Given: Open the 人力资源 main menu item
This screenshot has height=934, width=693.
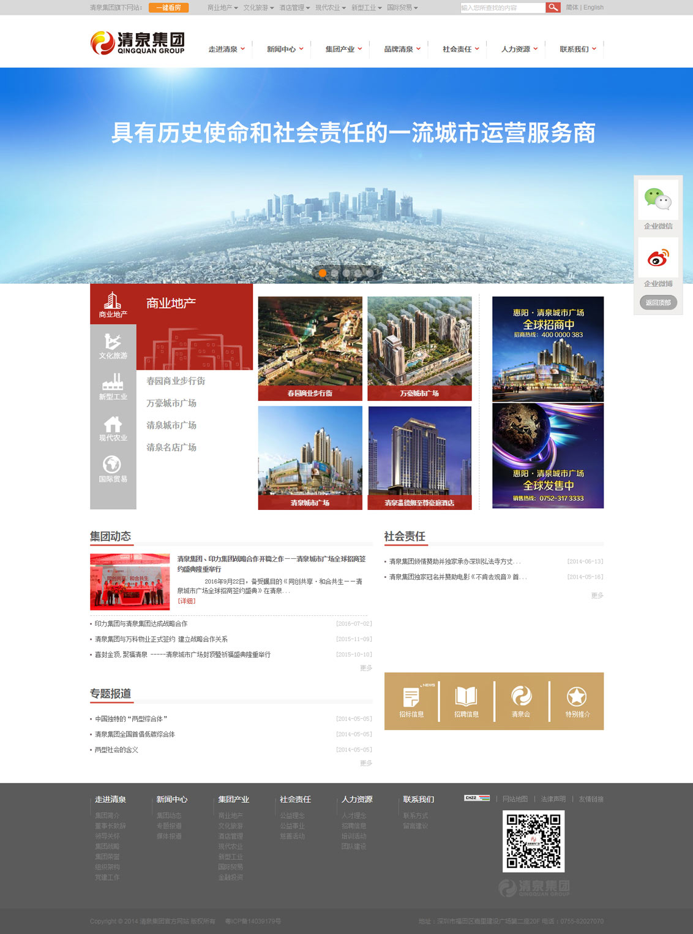Looking at the screenshot, I should tap(519, 49).
